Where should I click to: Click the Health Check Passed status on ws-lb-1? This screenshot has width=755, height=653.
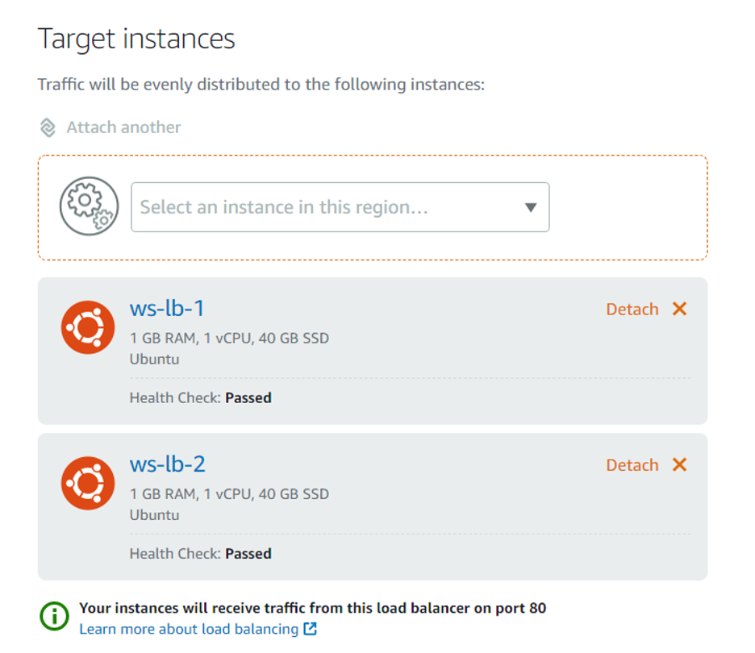tap(200, 397)
